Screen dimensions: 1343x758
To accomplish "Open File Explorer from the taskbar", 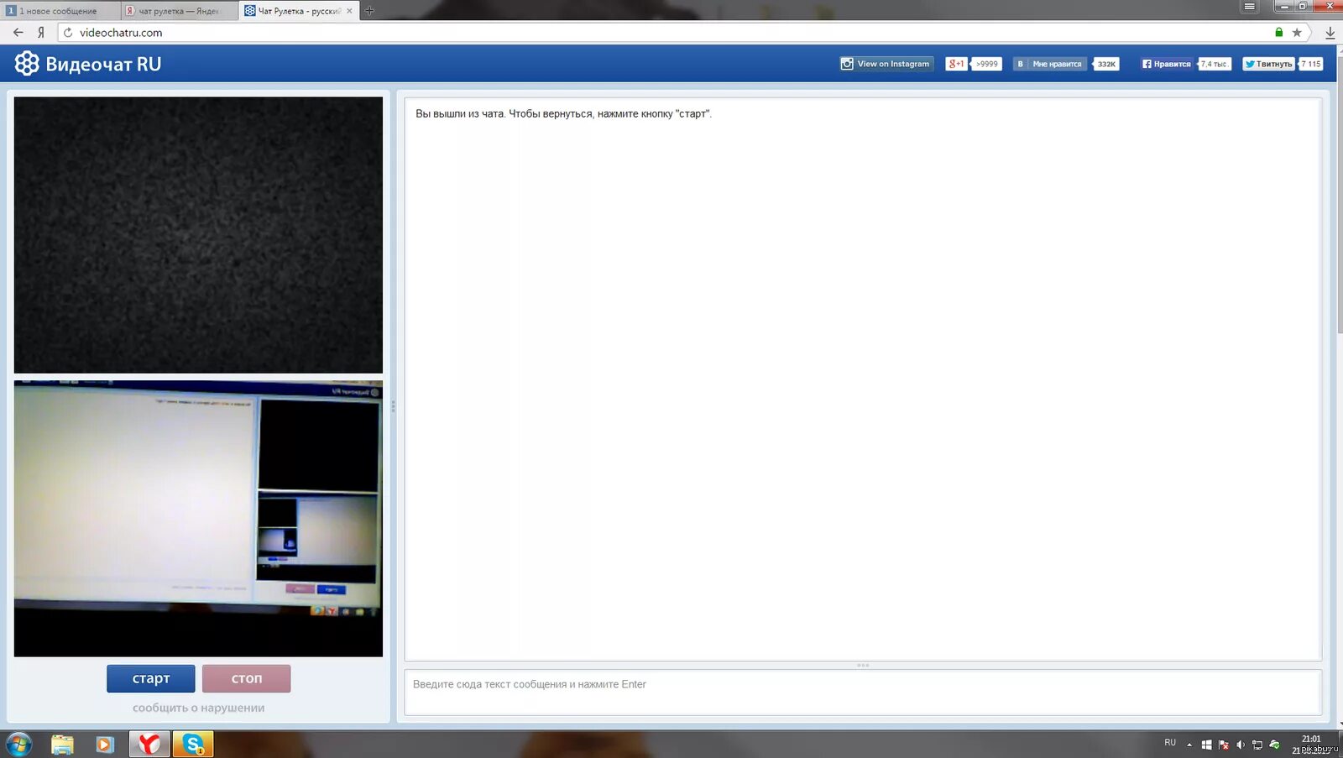I will tap(62, 745).
